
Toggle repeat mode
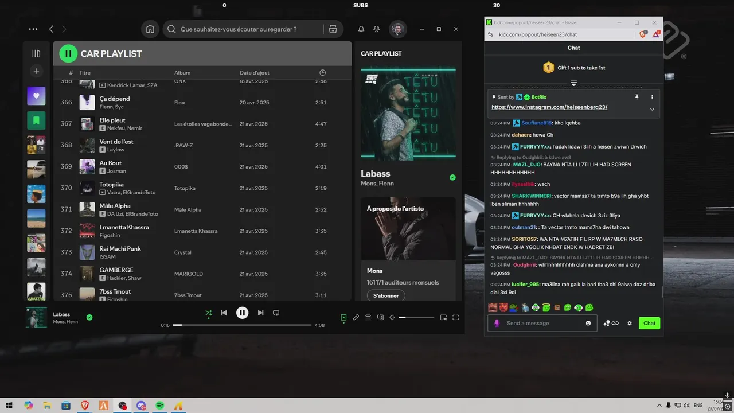[276, 313]
